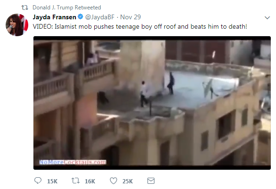This screenshot has width=276, height=189.
Task: Click the satellite dish in the video frame
Action: 209,88
